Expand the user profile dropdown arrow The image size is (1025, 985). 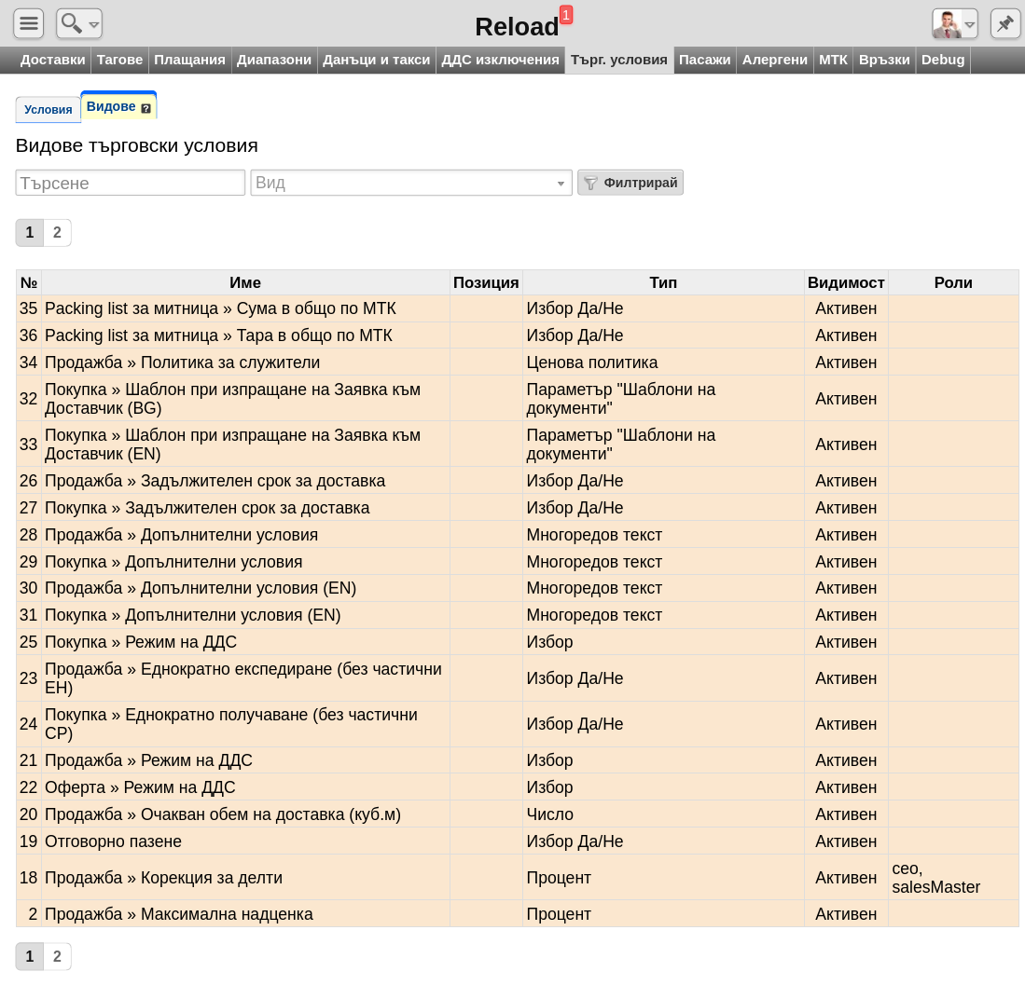(x=970, y=25)
